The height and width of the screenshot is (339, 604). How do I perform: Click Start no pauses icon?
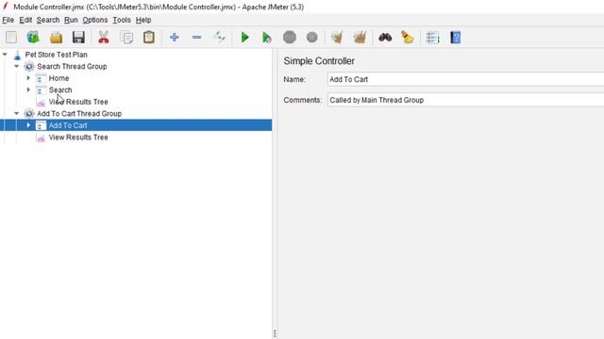click(267, 38)
